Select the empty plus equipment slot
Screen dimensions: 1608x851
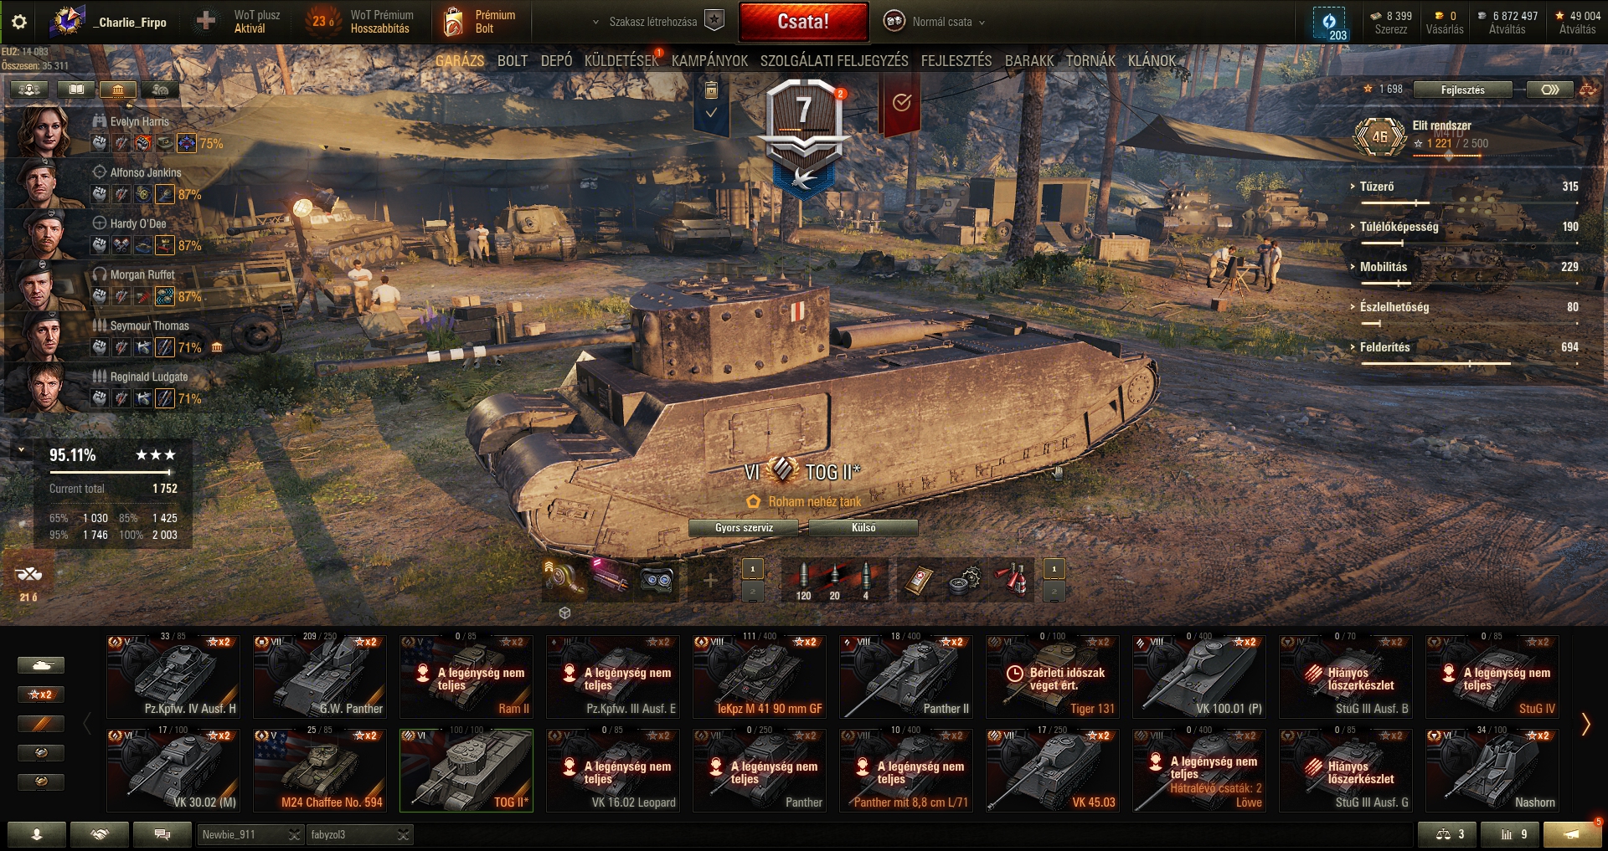click(710, 579)
